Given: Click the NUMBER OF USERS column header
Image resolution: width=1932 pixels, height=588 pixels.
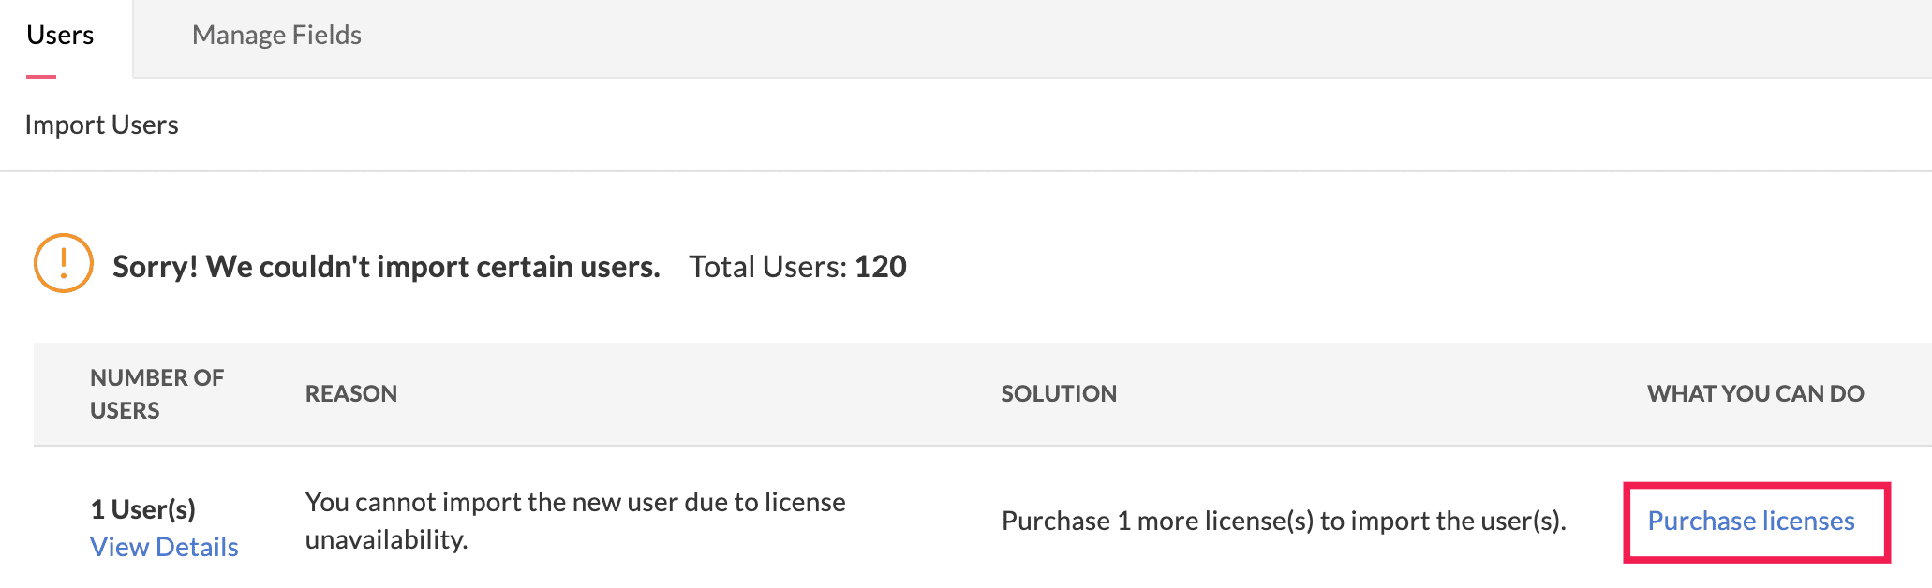Looking at the screenshot, I should tap(156, 393).
